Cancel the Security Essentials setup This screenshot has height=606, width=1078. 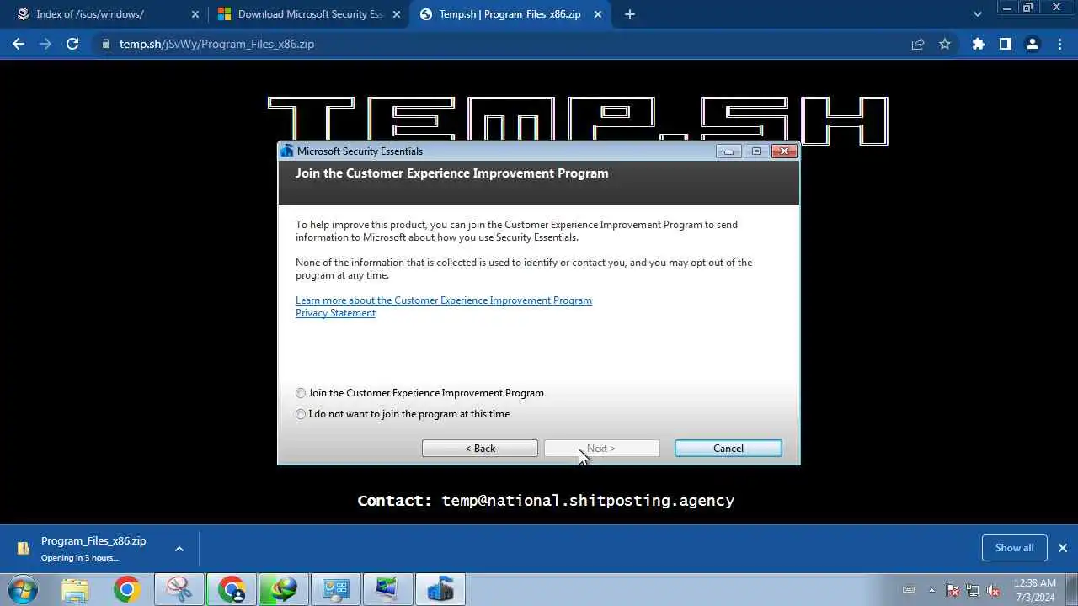pos(728,449)
